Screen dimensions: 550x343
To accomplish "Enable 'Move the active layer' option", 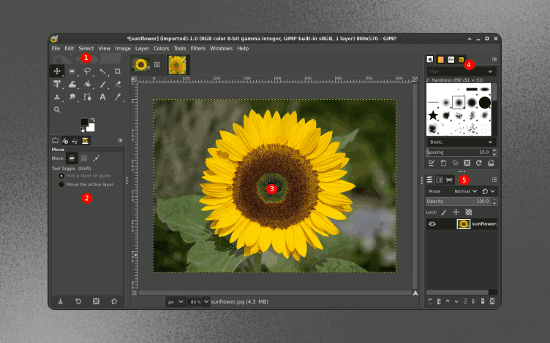I will click(x=61, y=185).
